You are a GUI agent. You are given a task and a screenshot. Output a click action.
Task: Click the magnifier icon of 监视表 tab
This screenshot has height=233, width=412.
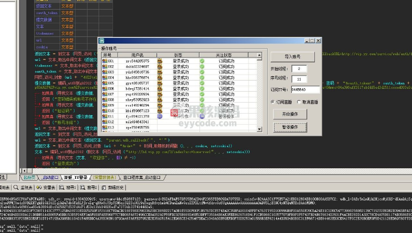tap(16, 187)
